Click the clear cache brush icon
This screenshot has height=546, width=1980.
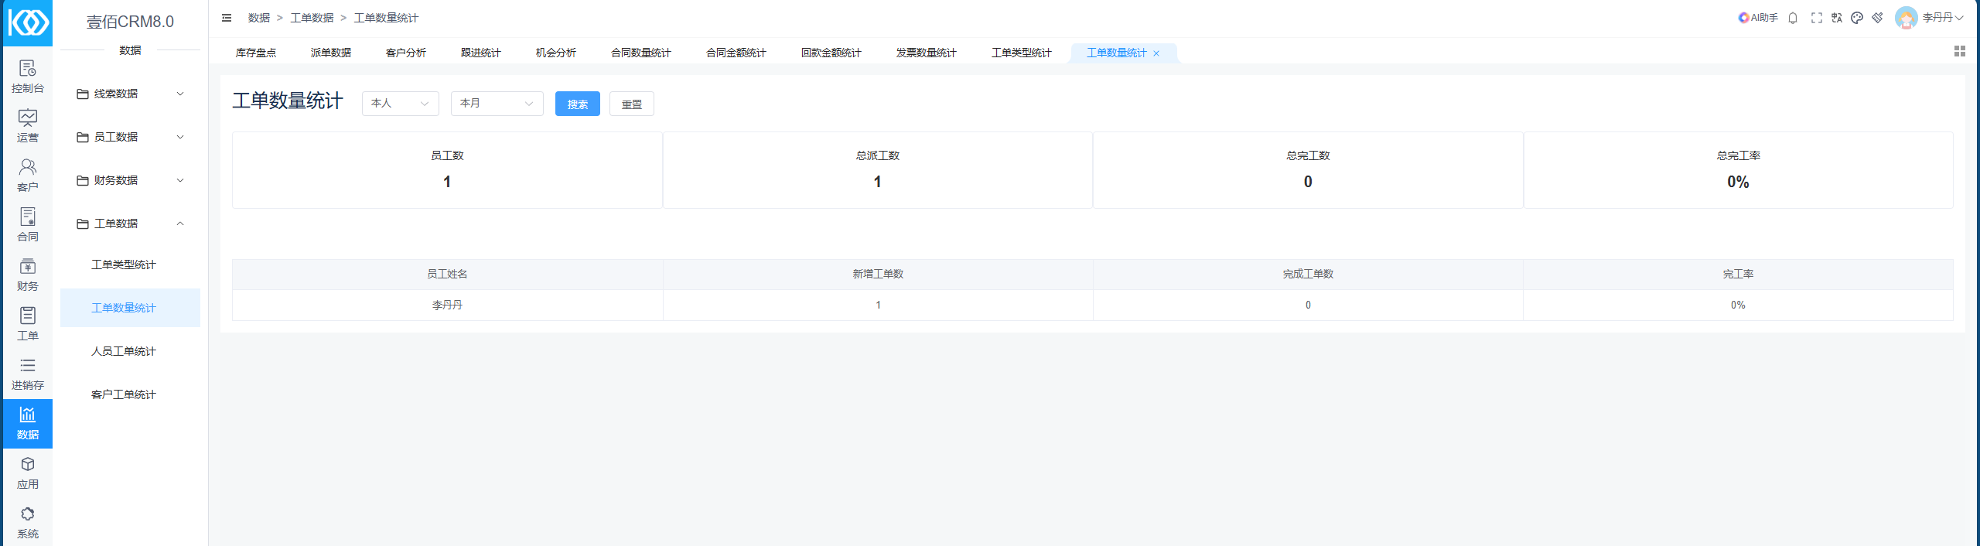(1877, 18)
